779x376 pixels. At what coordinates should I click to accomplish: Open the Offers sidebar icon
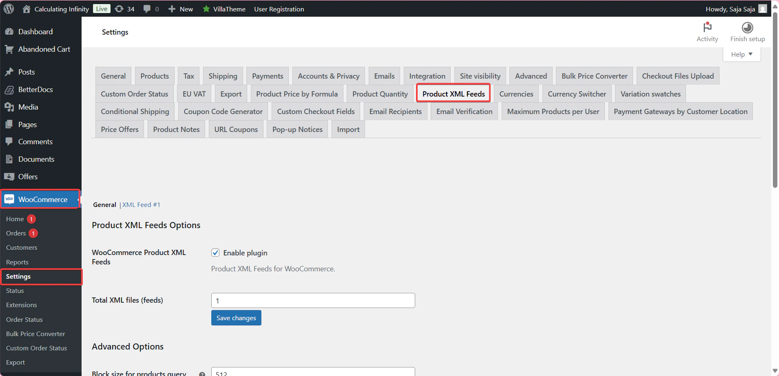(9, 176)
